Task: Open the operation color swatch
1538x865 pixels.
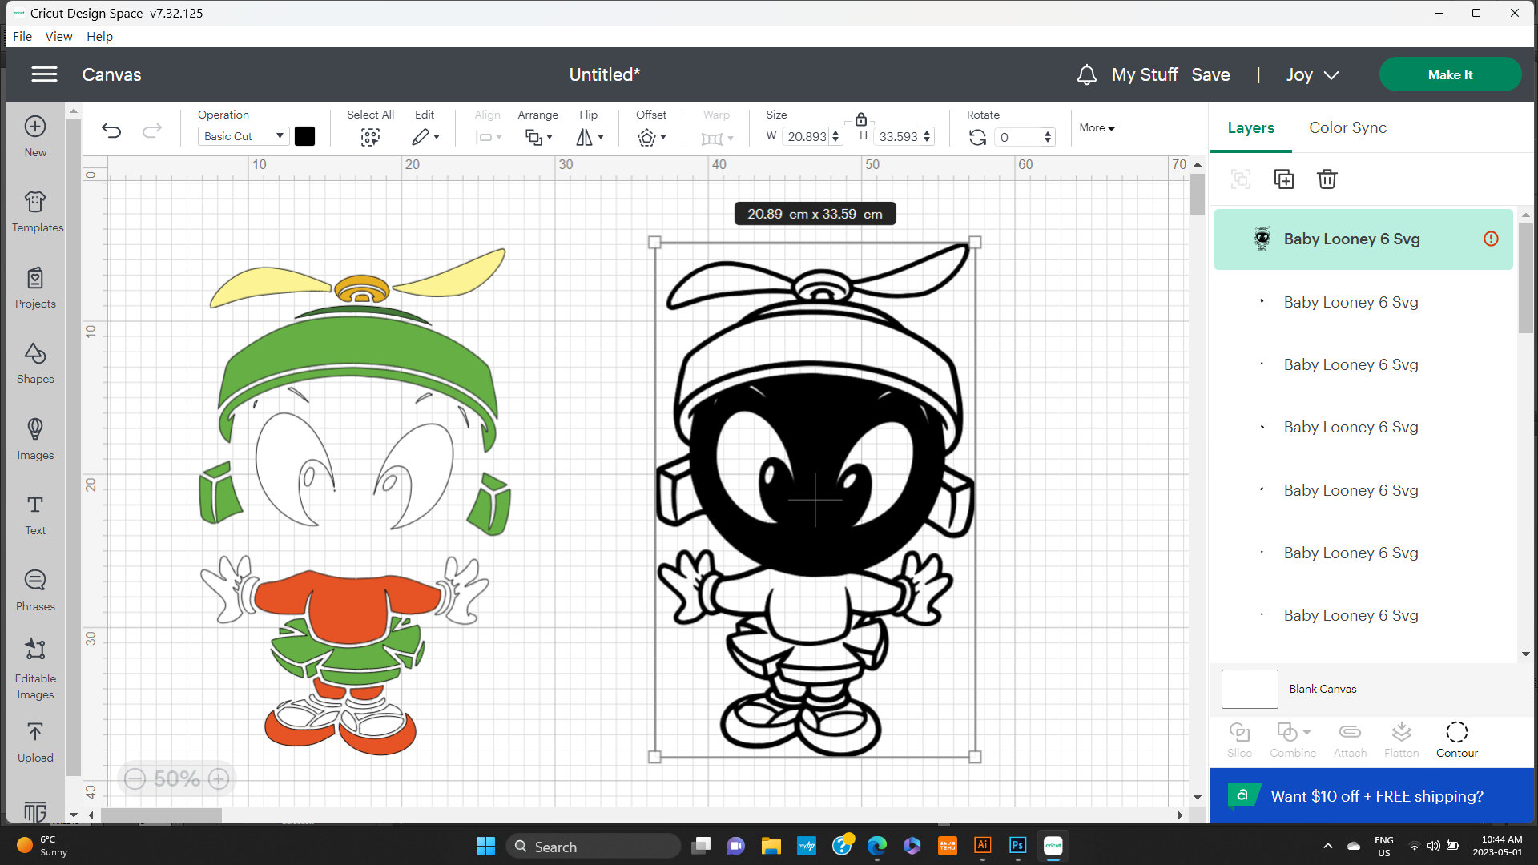Action: (x=304, y=135)
